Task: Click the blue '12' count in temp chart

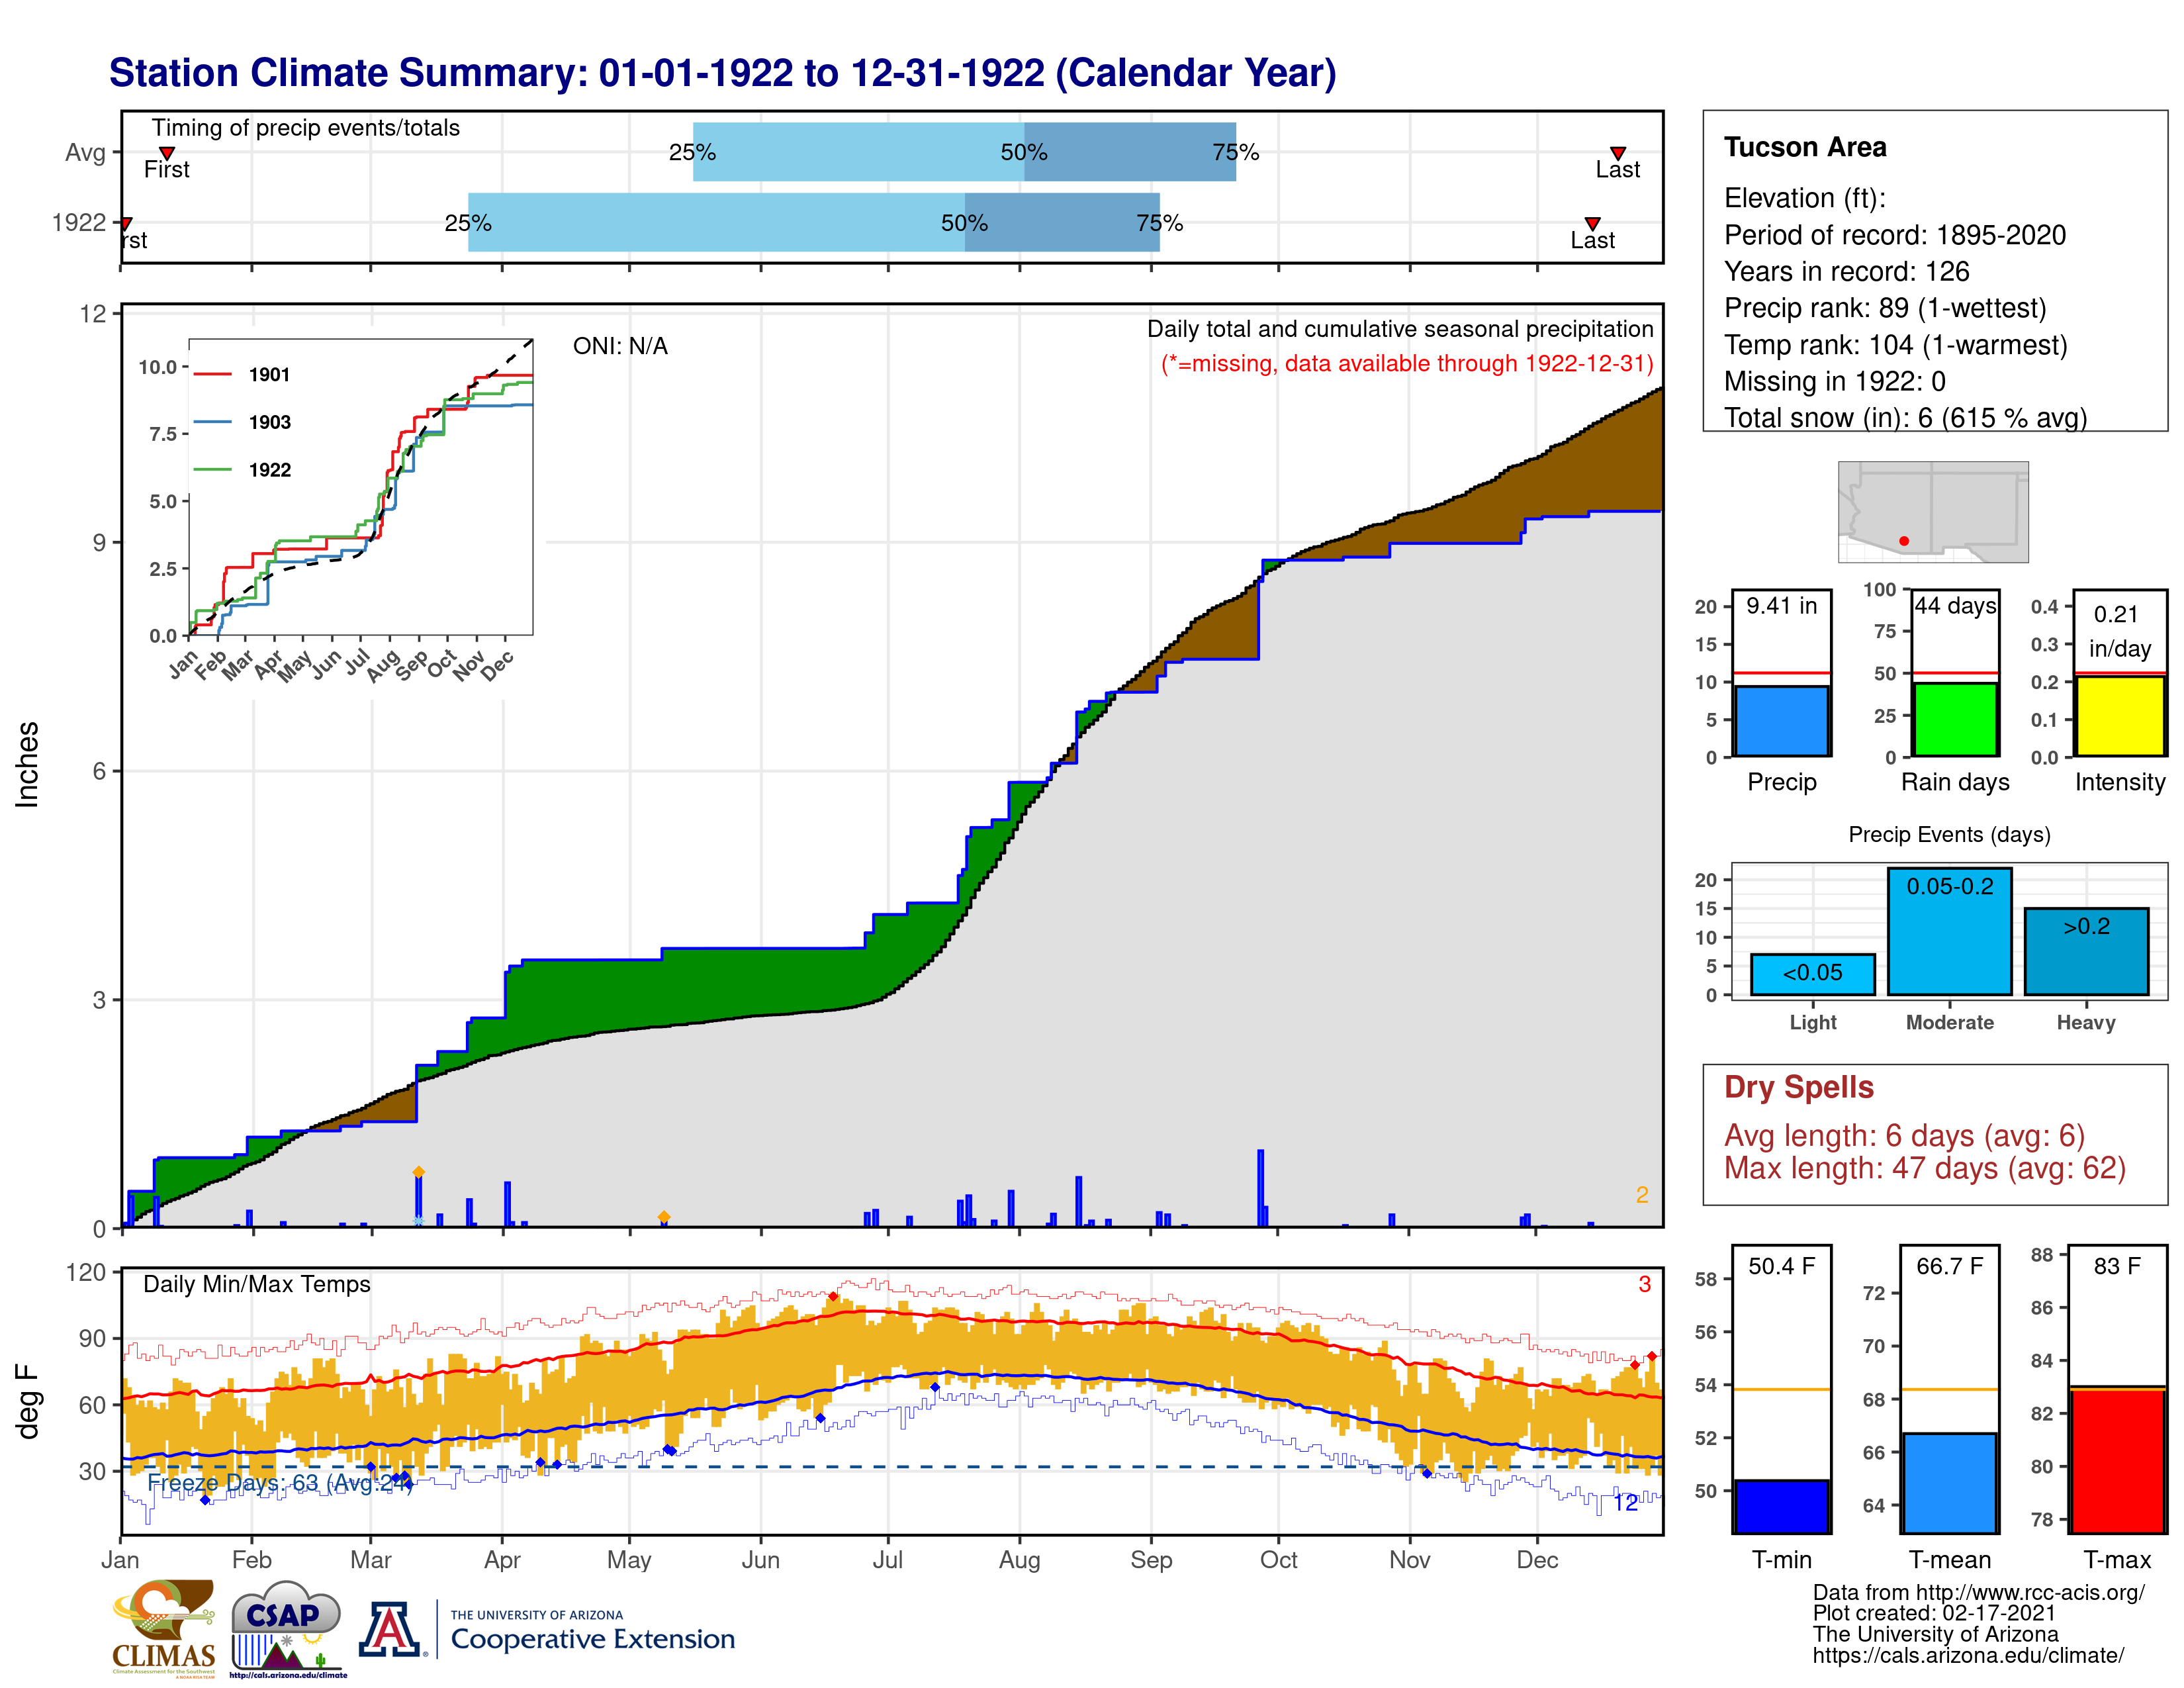Action: pos(1625,1503)
